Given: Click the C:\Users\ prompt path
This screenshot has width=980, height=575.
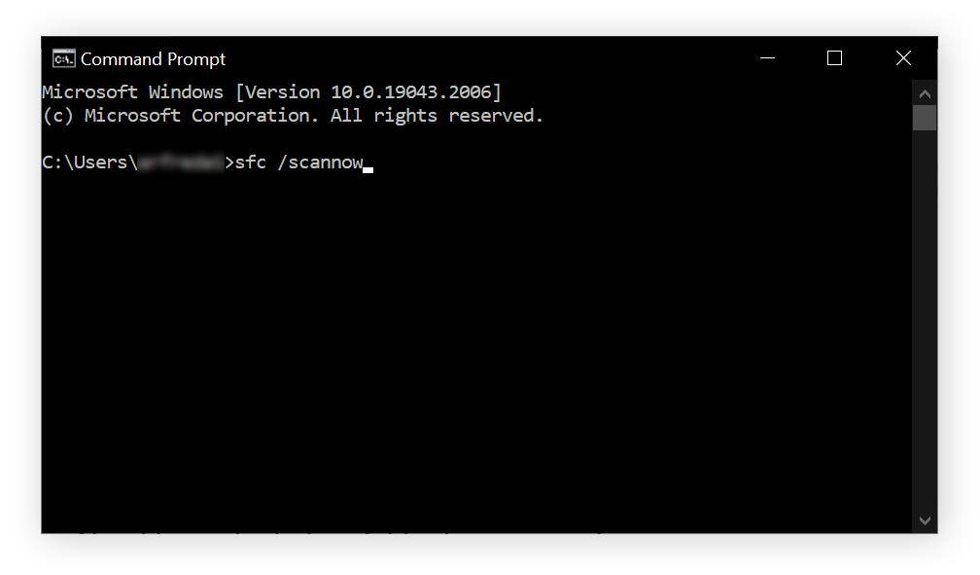Looking at the screenshot, I should pyautogui.click(x=90, y=162).
